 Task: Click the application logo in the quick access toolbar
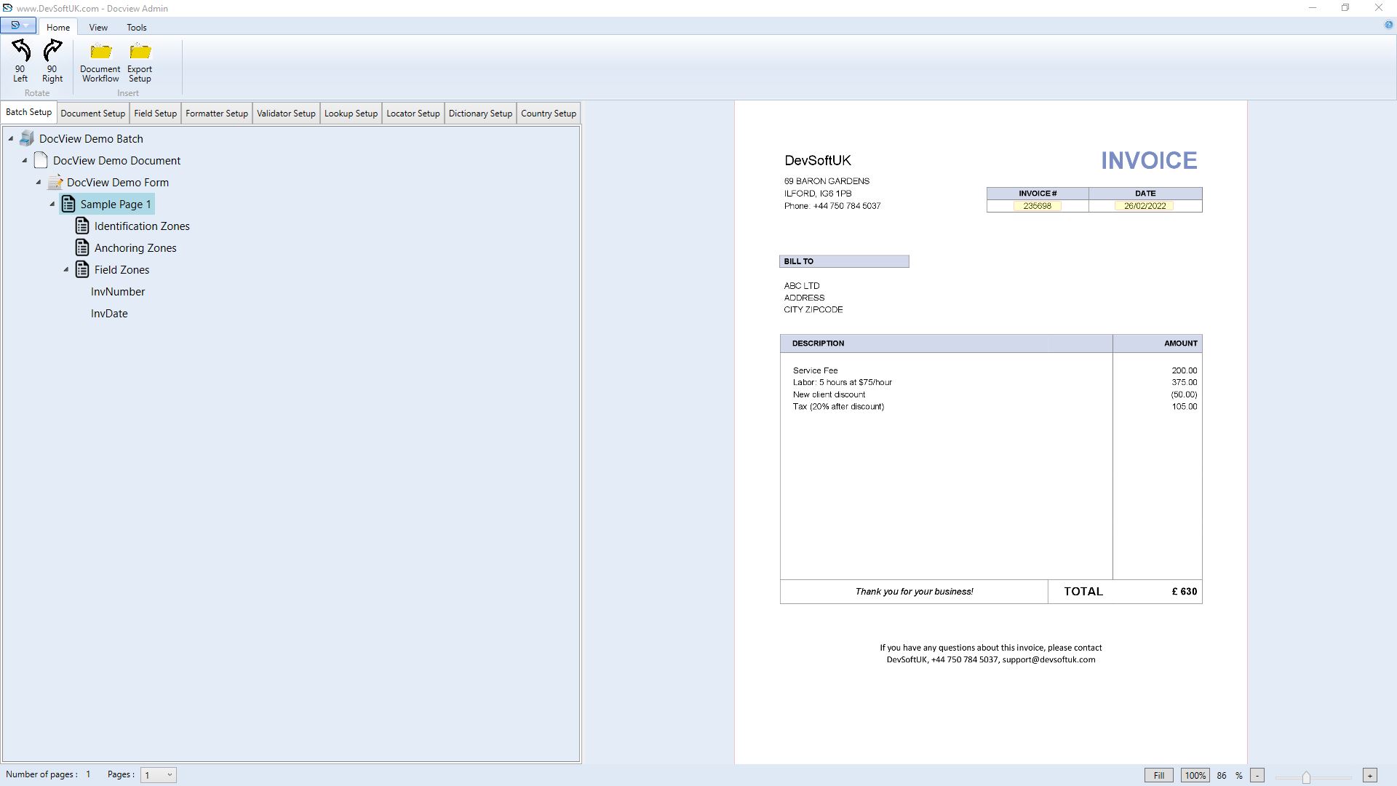[15, 24]
